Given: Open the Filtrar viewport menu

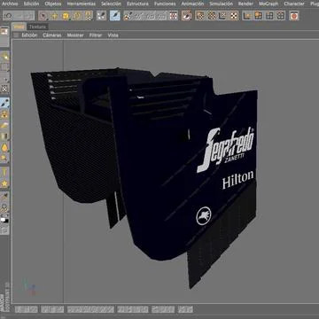Looking at the screenshot, I should pos(96,35).
